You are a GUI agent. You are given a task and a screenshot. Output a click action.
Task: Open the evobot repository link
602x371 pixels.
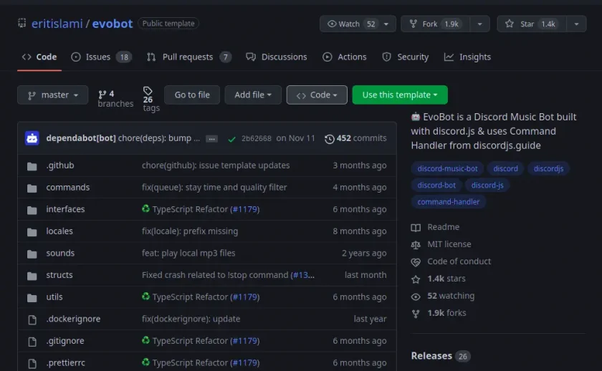click(x=113, y=24)
